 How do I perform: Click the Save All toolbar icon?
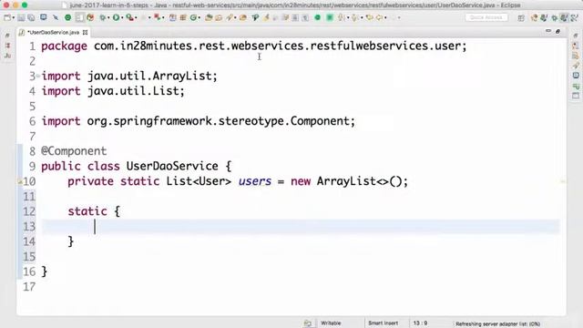pyautogui.click(x=31, y=17)
